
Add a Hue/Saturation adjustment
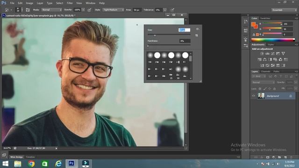[260, 59]
